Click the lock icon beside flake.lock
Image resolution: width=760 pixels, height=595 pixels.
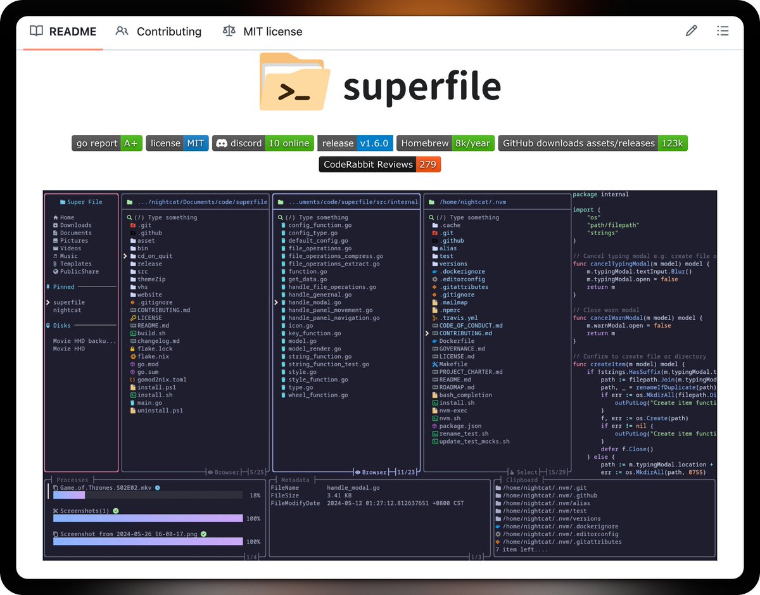(132, 349)
